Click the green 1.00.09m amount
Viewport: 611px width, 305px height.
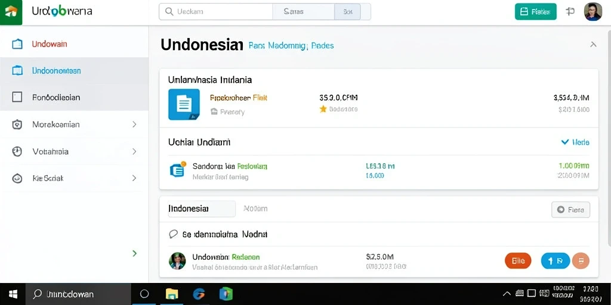573,166
